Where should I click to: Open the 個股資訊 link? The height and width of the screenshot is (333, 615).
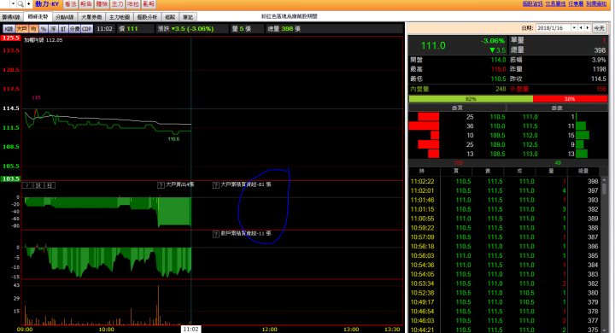pyautogui.click(x=532, y=3)
